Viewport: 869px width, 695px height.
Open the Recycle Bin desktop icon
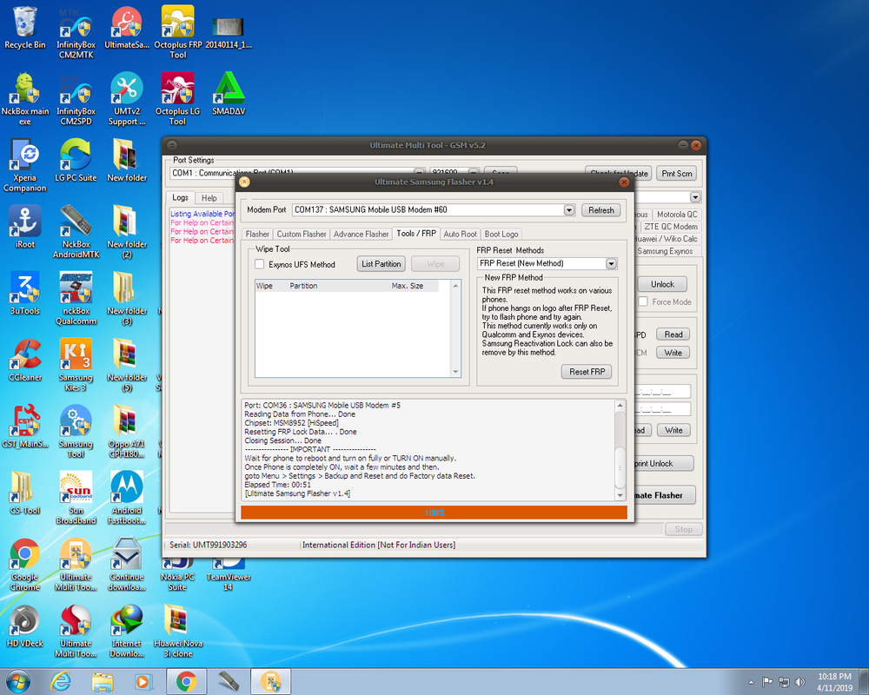(x=25, y=28)
